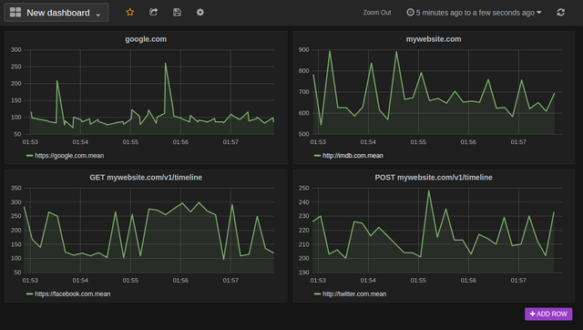This screenshot has width=583, height=330.
Task: Click the highest peak in google.com graph
Action: point(166,63)
